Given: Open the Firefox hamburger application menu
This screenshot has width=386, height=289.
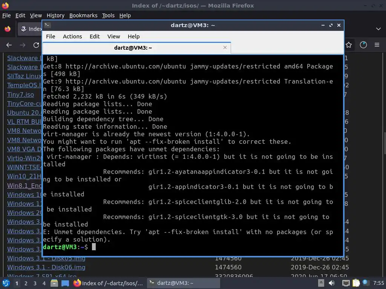Looking at the screenshot, I should click(377, 45).
